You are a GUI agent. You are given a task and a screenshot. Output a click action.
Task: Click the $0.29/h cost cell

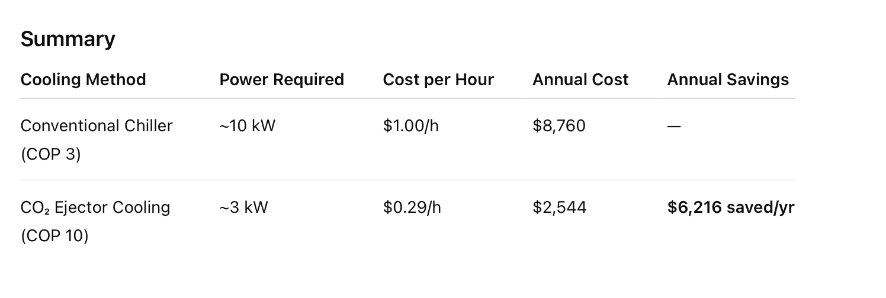(x=412, y=208)
